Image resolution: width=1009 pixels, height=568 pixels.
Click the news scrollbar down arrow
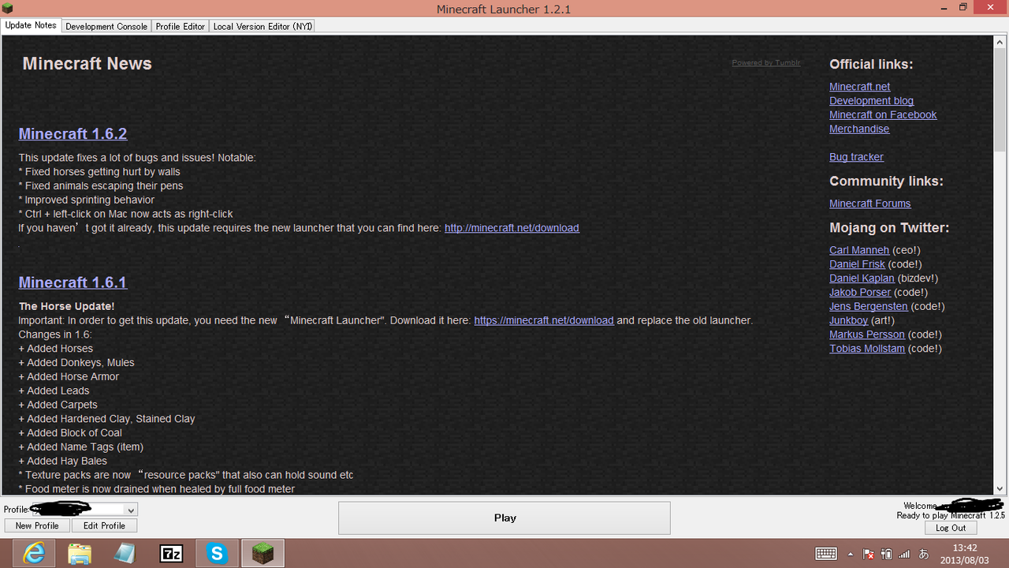(1000, 488)
